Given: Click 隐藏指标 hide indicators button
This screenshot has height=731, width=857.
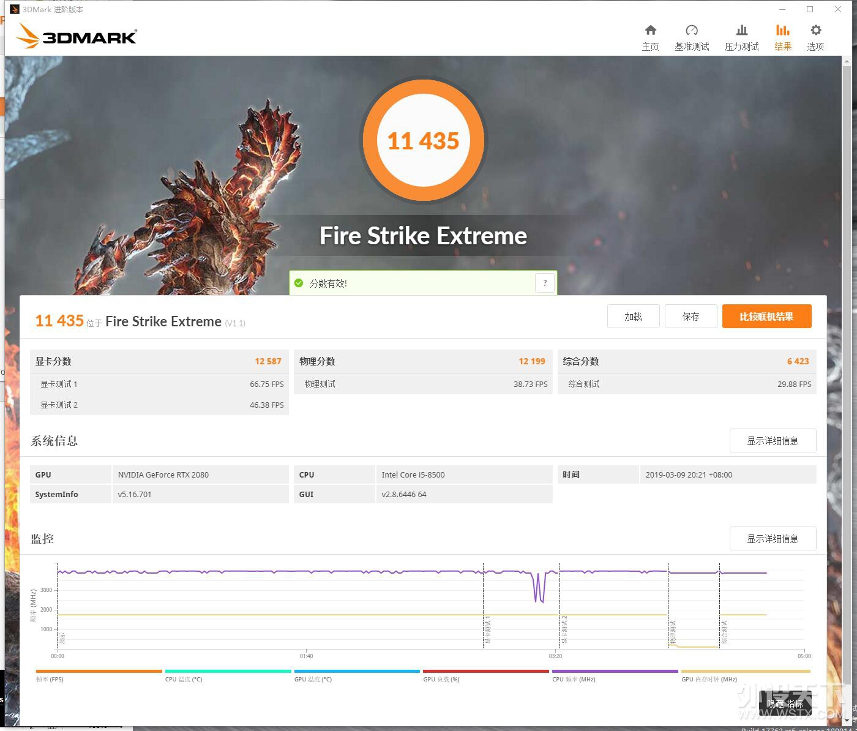Looking at the screenshot, I should click(785, 705).
